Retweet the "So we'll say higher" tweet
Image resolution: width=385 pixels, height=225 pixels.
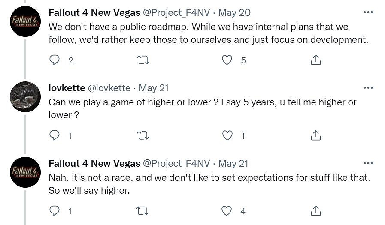pyautogui.click(x=142, y=211)
